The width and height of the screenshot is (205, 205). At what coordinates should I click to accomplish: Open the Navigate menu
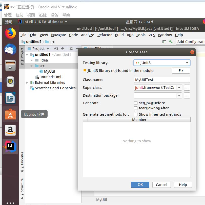point(58,35)
